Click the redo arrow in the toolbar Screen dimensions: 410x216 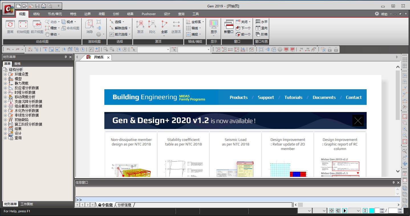tap(18, 49)
